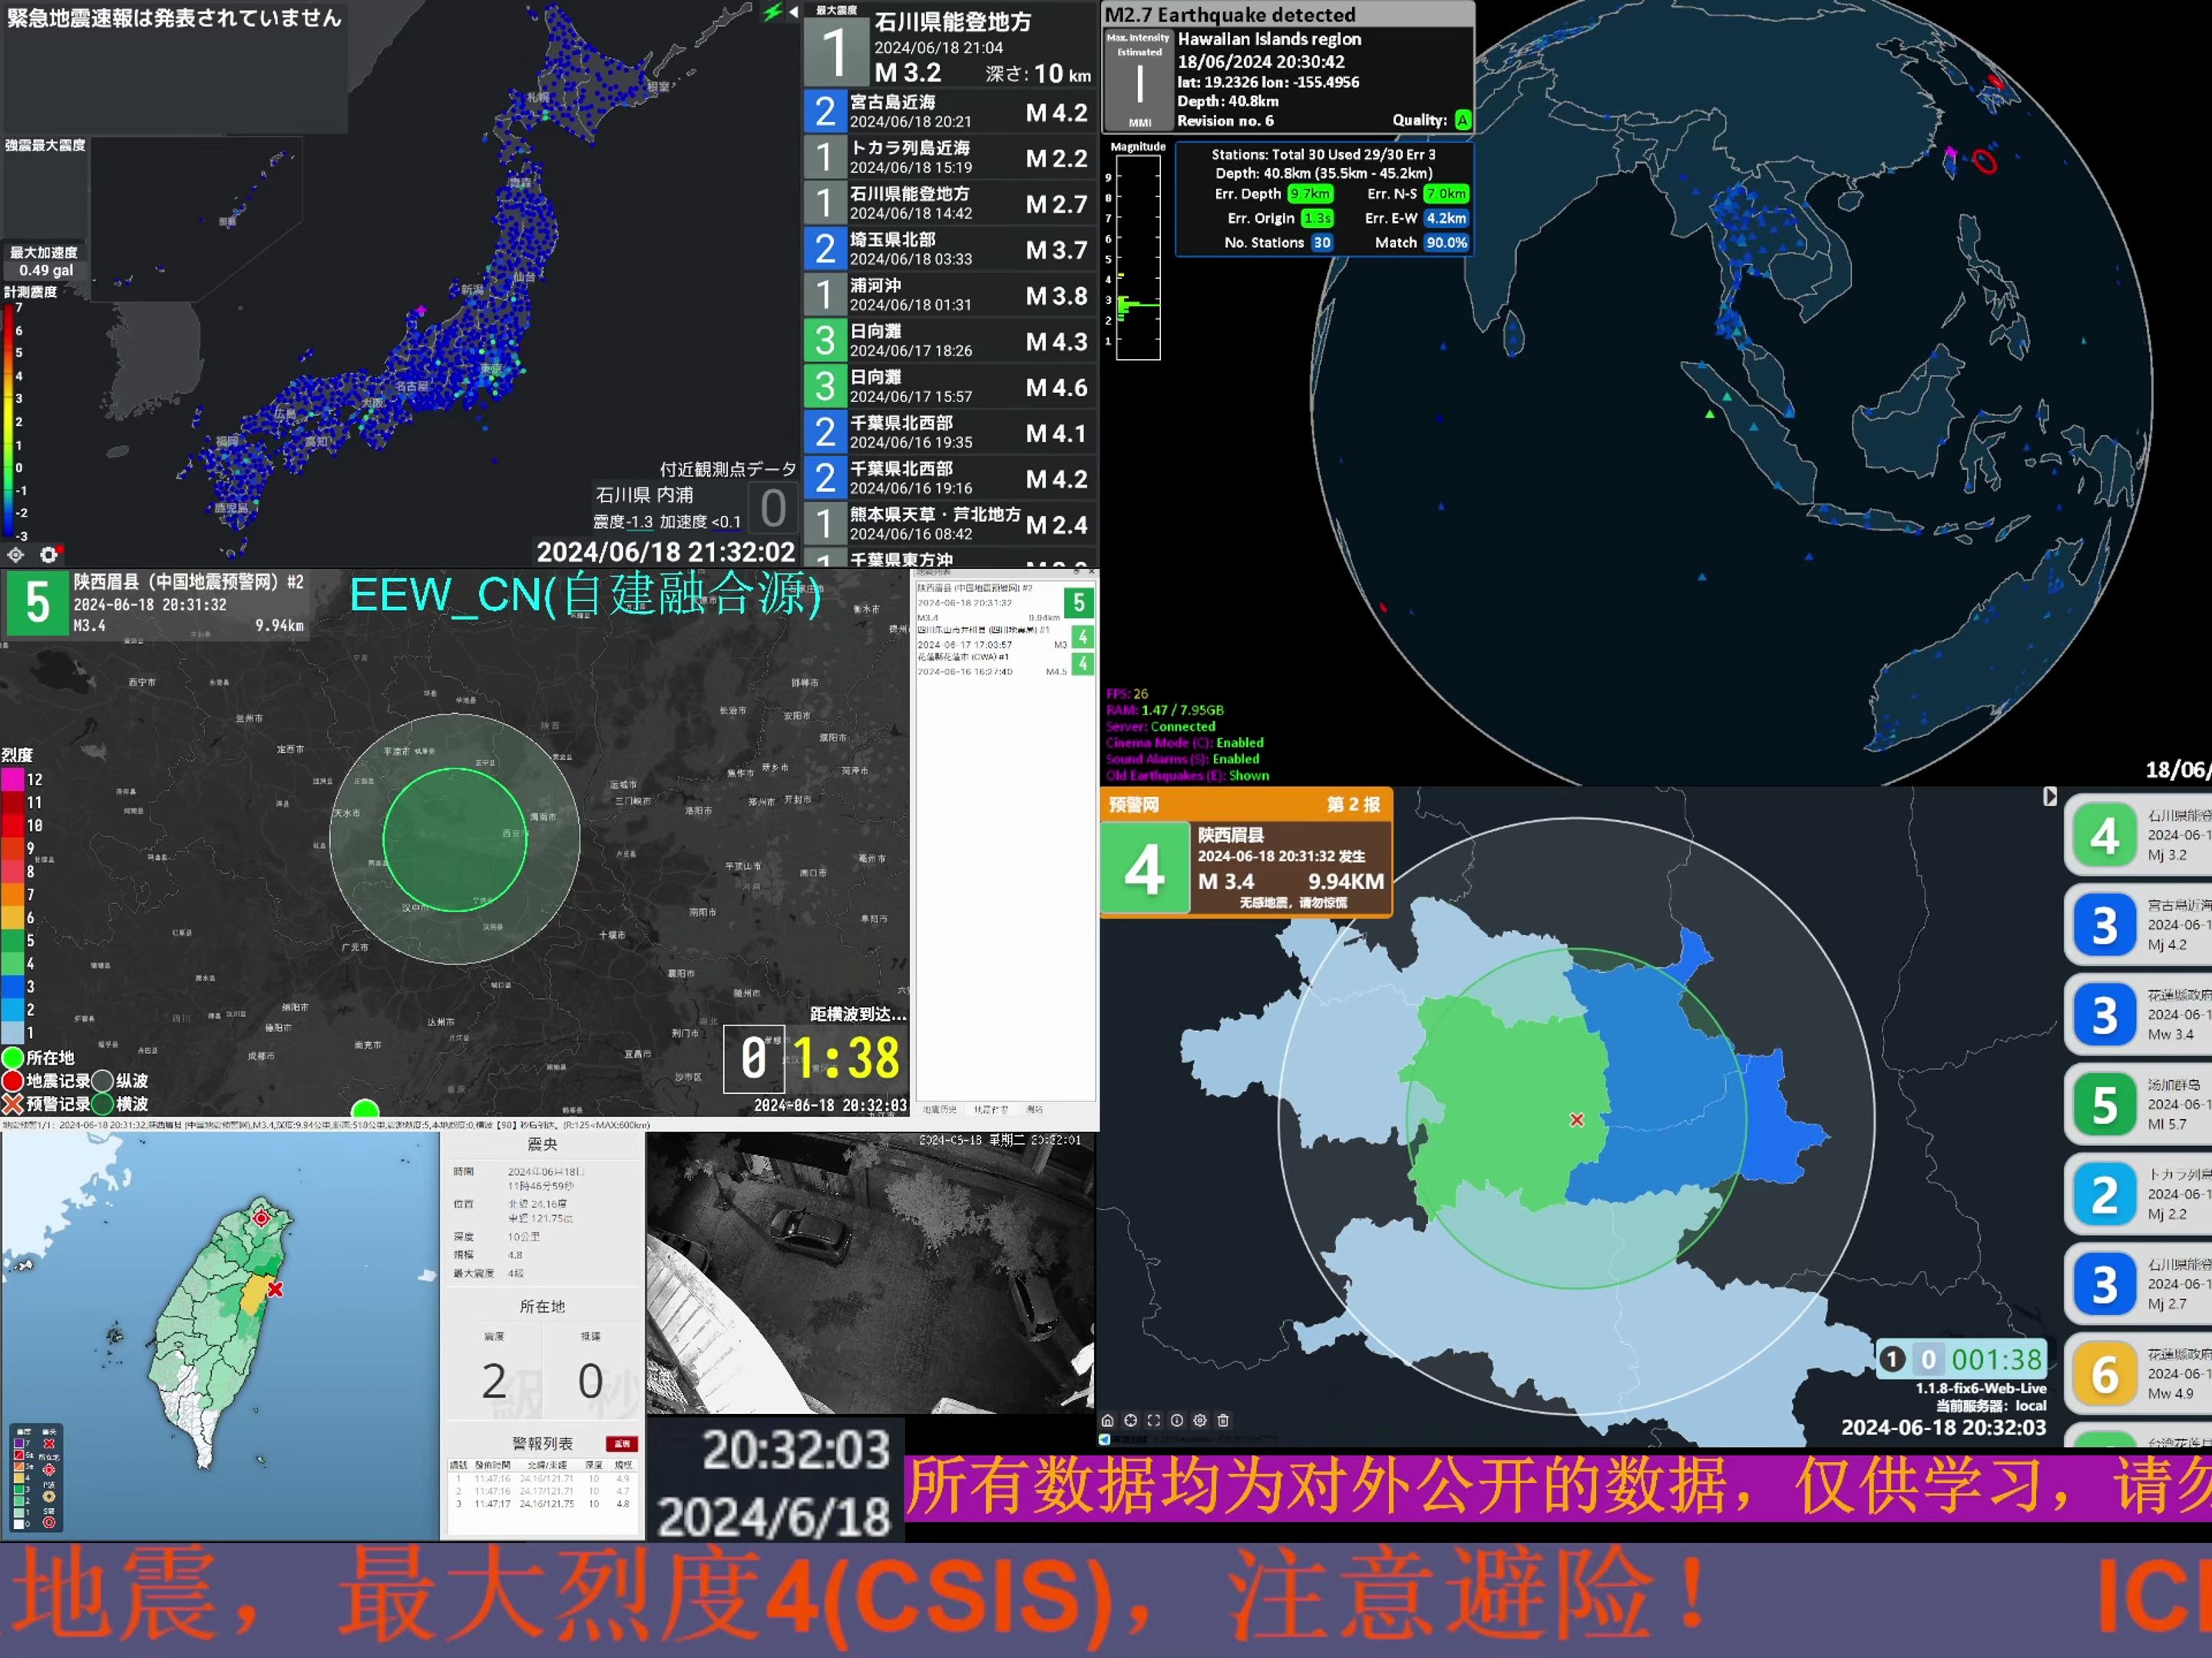Screen dimensions: 2212x1658
Task: Click the red X epicenter near Hualien
Action: click(x=275, y=1290)
